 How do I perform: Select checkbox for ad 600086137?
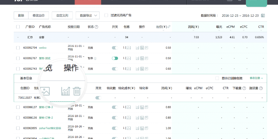click(18, 107)
